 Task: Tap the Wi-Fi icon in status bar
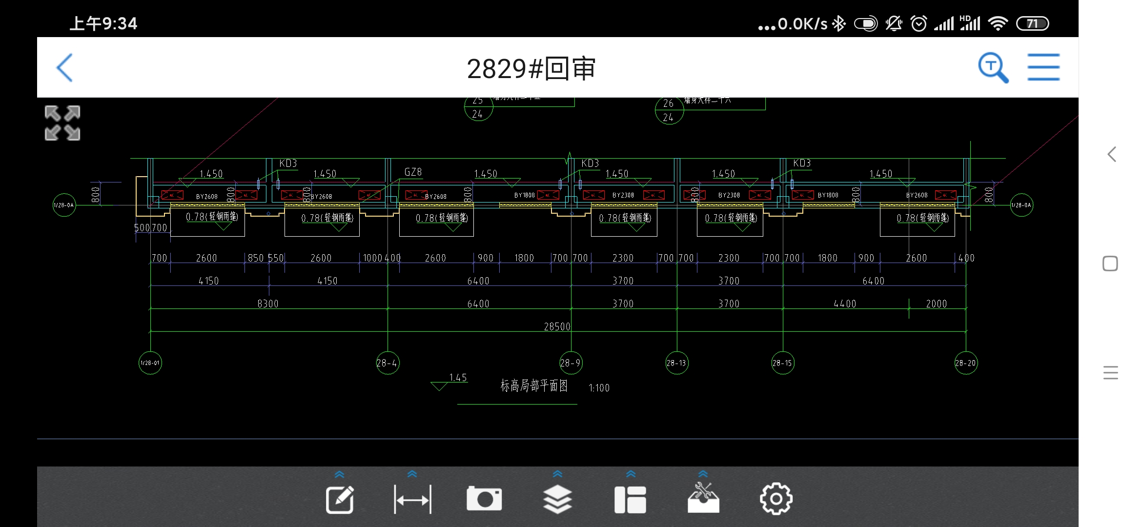(998, 23)
